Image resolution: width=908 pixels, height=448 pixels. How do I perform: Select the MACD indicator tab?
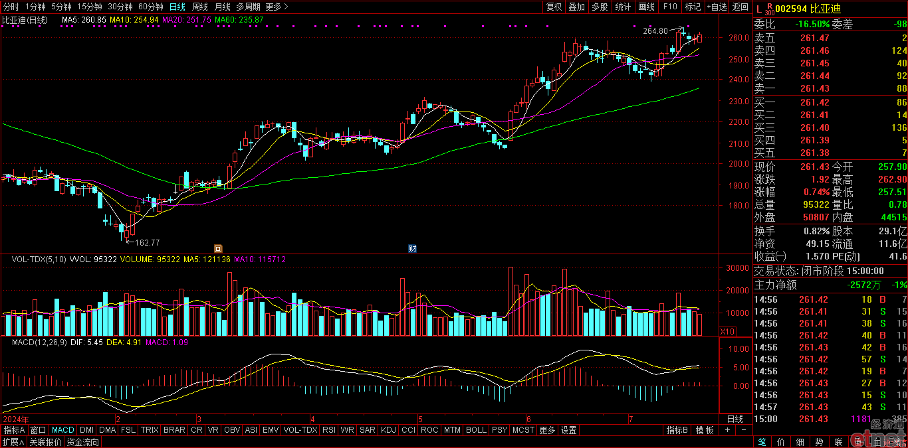pyautogui.click(x=63, y=430)
